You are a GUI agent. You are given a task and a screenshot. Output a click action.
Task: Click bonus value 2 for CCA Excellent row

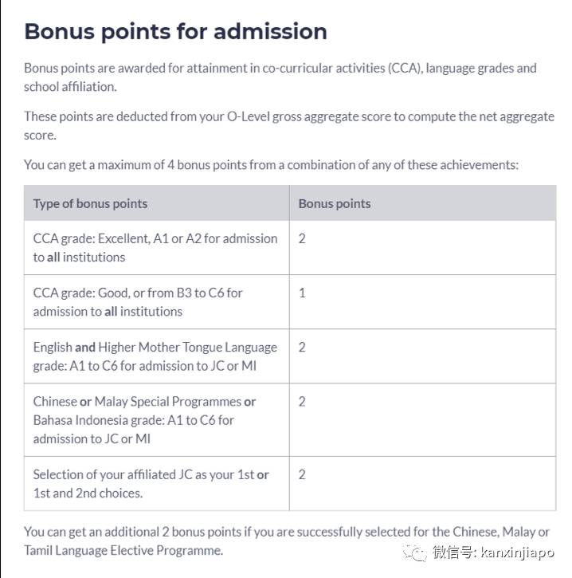click(x=302, y=238)
